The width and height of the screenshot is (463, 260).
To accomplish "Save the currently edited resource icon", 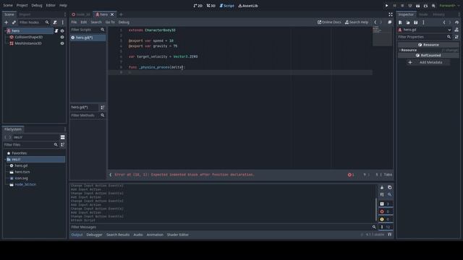I will tap(415, 22).
